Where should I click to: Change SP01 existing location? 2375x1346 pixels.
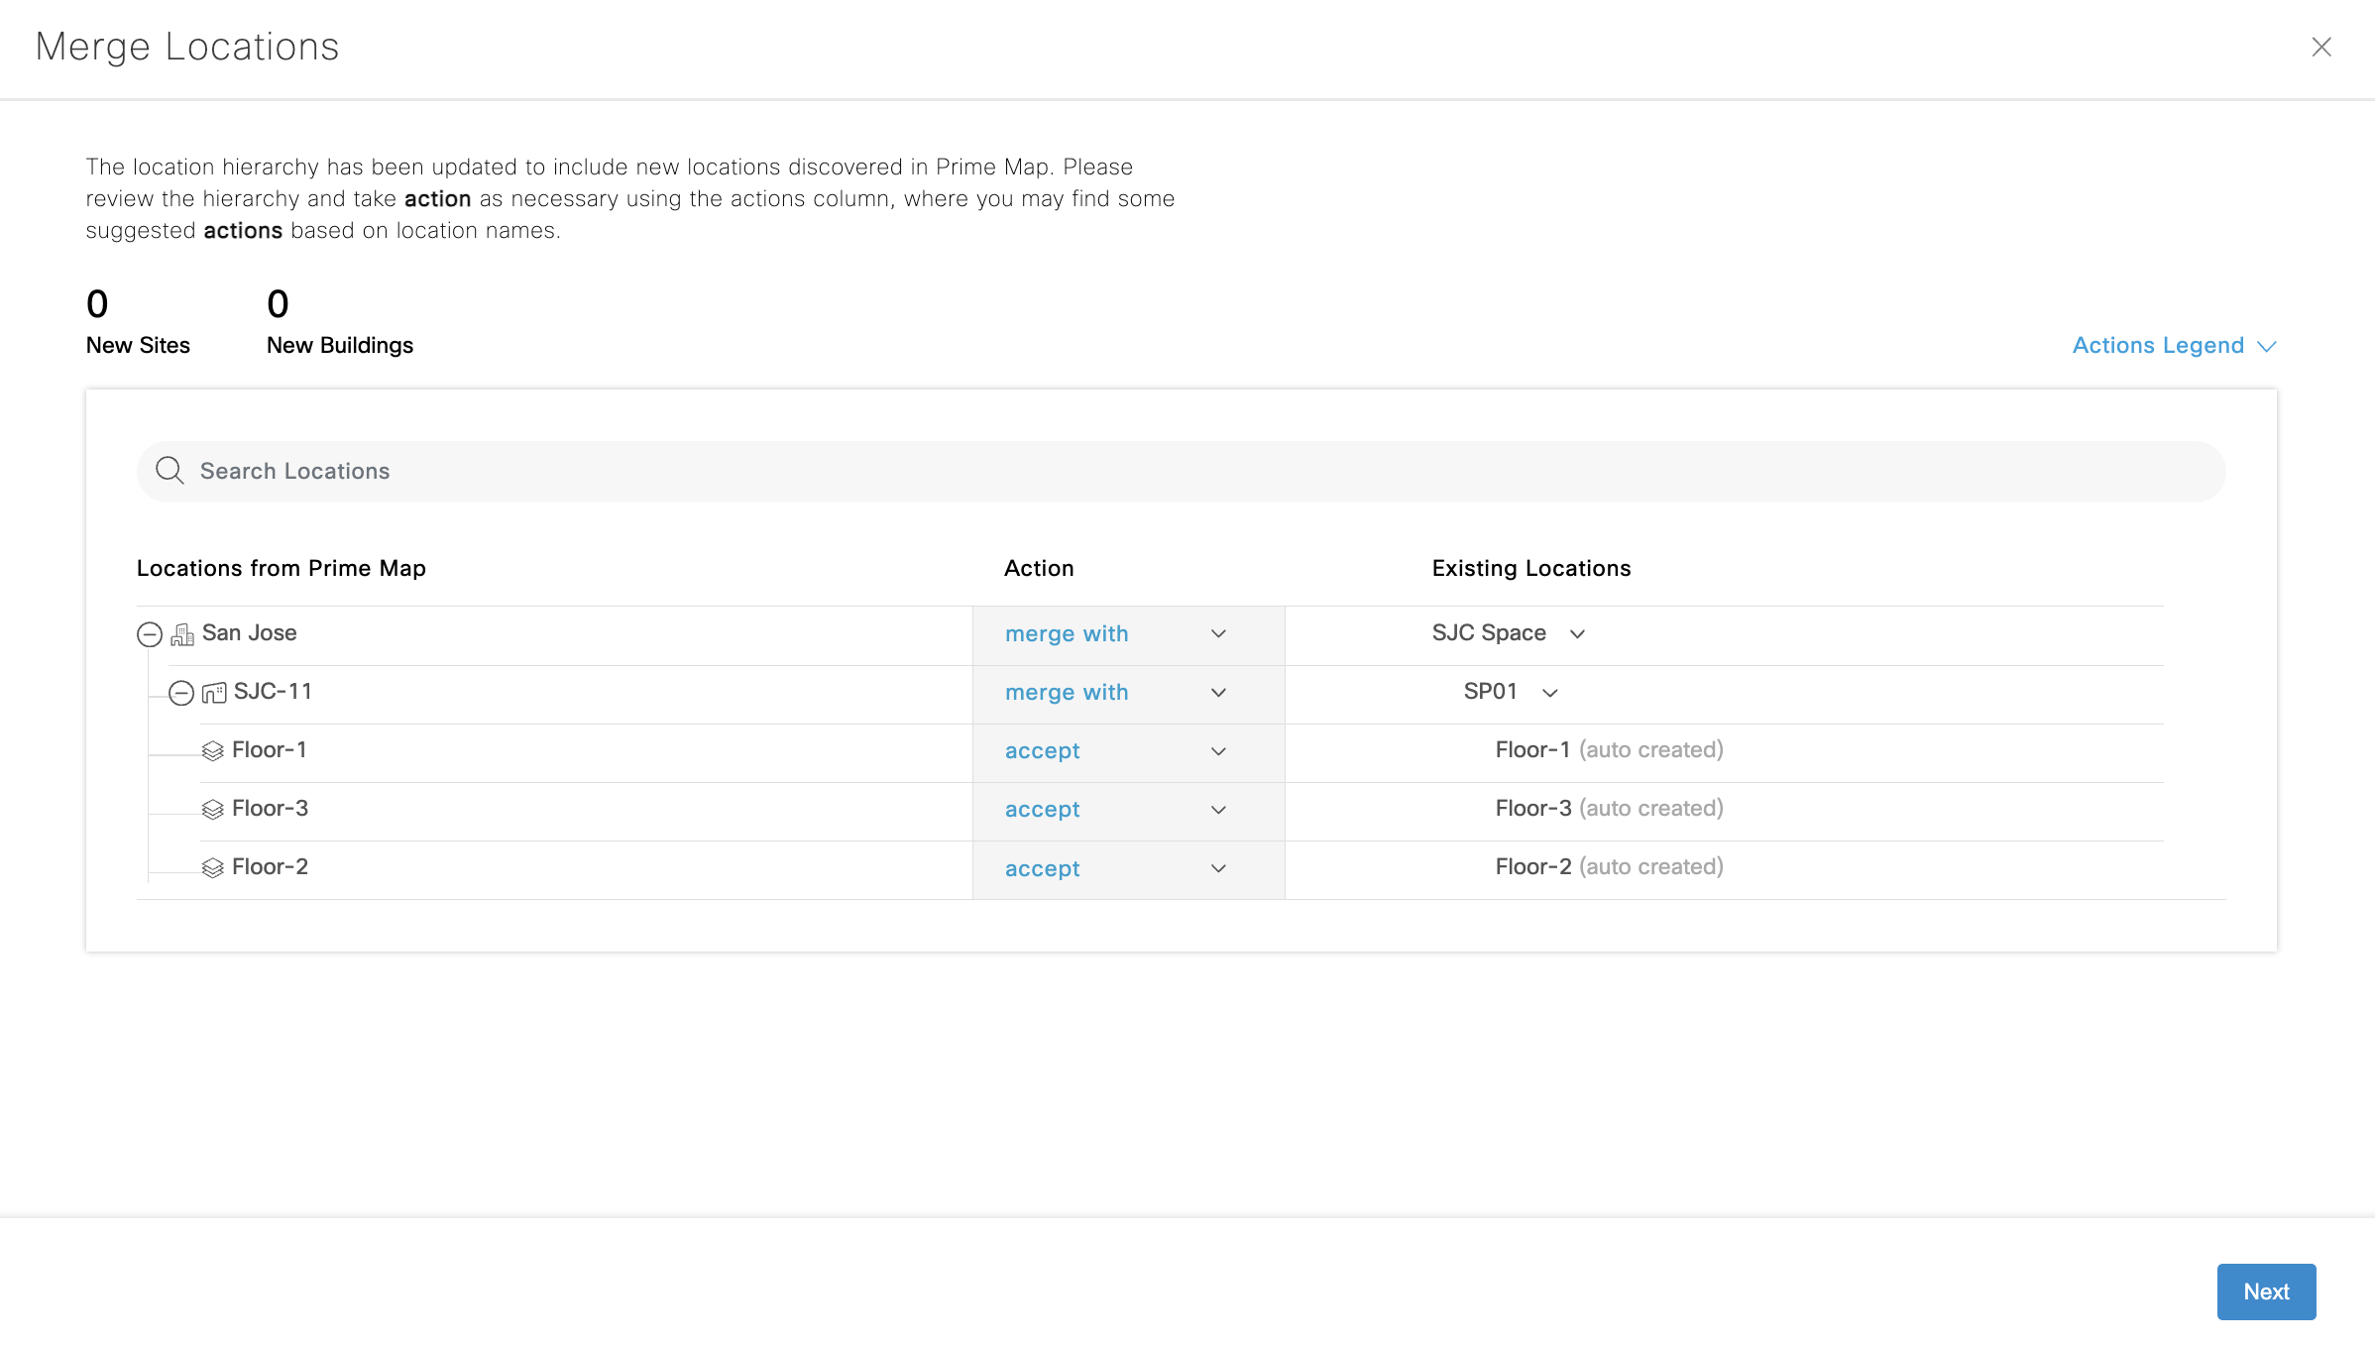(1550, 693)
